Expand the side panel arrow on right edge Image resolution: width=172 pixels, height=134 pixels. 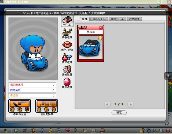pyautogui.click(x=168, y=76)
